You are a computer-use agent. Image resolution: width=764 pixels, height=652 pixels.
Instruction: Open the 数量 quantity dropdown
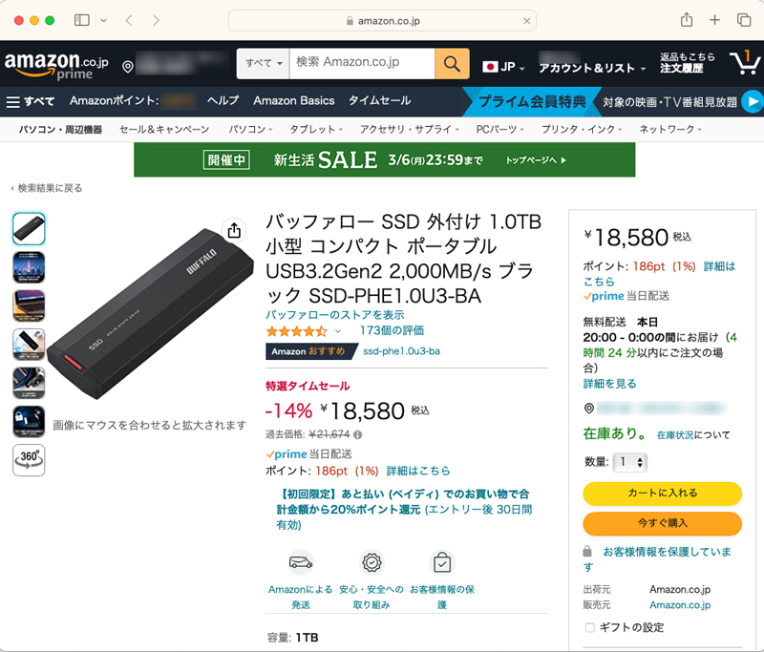pyautogui.click(x=629, y=462)
